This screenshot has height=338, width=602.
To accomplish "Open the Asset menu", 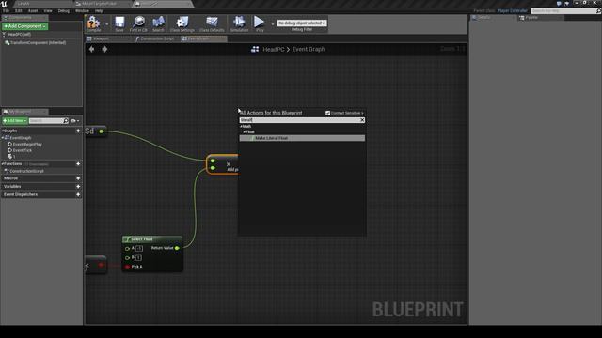I will point(33,10).
